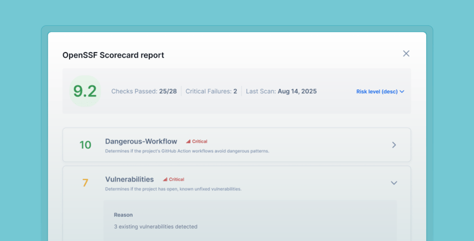Click the red Critical bars icon on Dangerous-Workflow
The image size is (474, 241).
188,142
